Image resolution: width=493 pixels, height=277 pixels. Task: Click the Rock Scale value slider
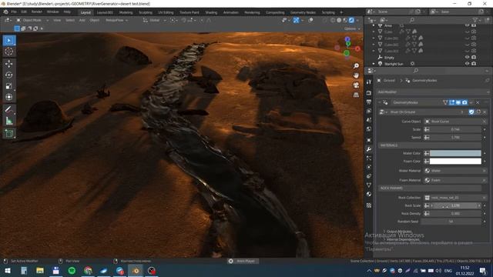(x=455, y=205)
